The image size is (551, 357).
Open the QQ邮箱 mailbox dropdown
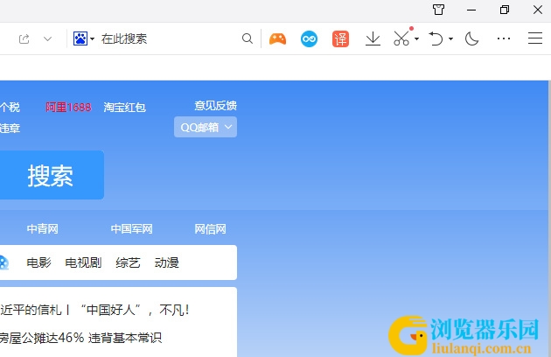pos(206,127)
